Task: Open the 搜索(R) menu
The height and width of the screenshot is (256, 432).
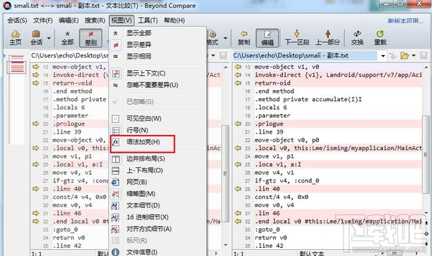Action: click(x=95, y=21)
